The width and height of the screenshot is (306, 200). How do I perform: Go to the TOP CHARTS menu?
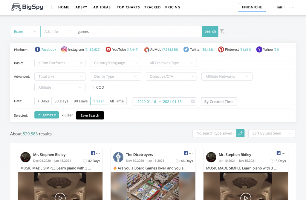pyautogui.click(x=128, y=7)
